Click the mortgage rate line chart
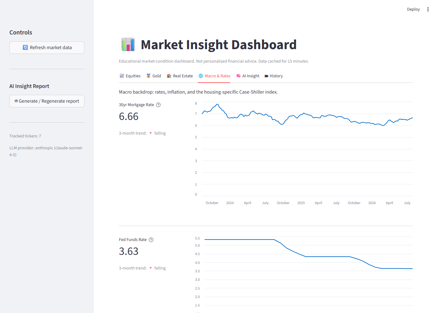This screenshot has height=313, width=438. pos(303,153)
